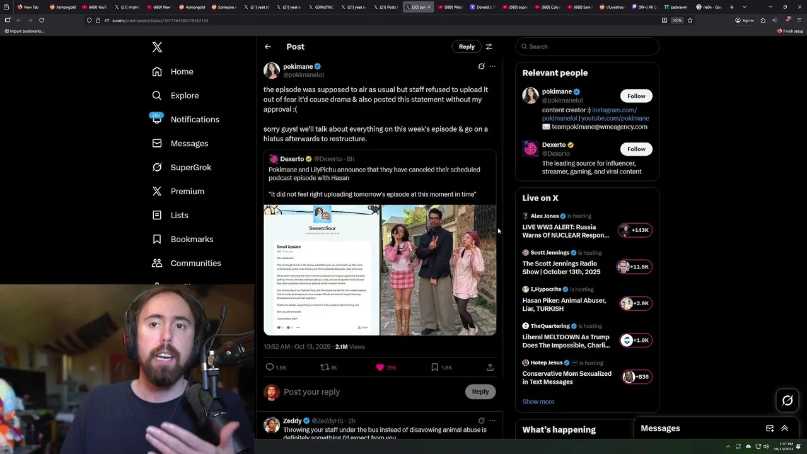The height and width of the screenshot is (454, 807).
Task: Open Communities in the sidebar
Action: point(187,264)
